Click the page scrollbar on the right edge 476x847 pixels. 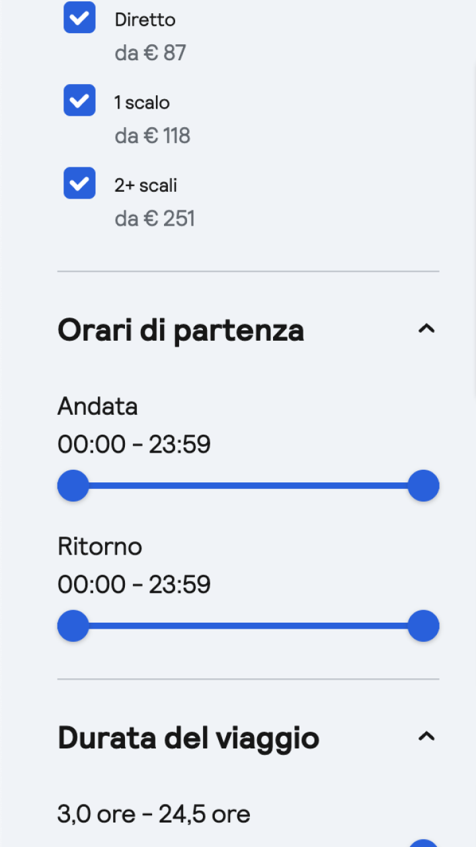[x=473, y=132]
